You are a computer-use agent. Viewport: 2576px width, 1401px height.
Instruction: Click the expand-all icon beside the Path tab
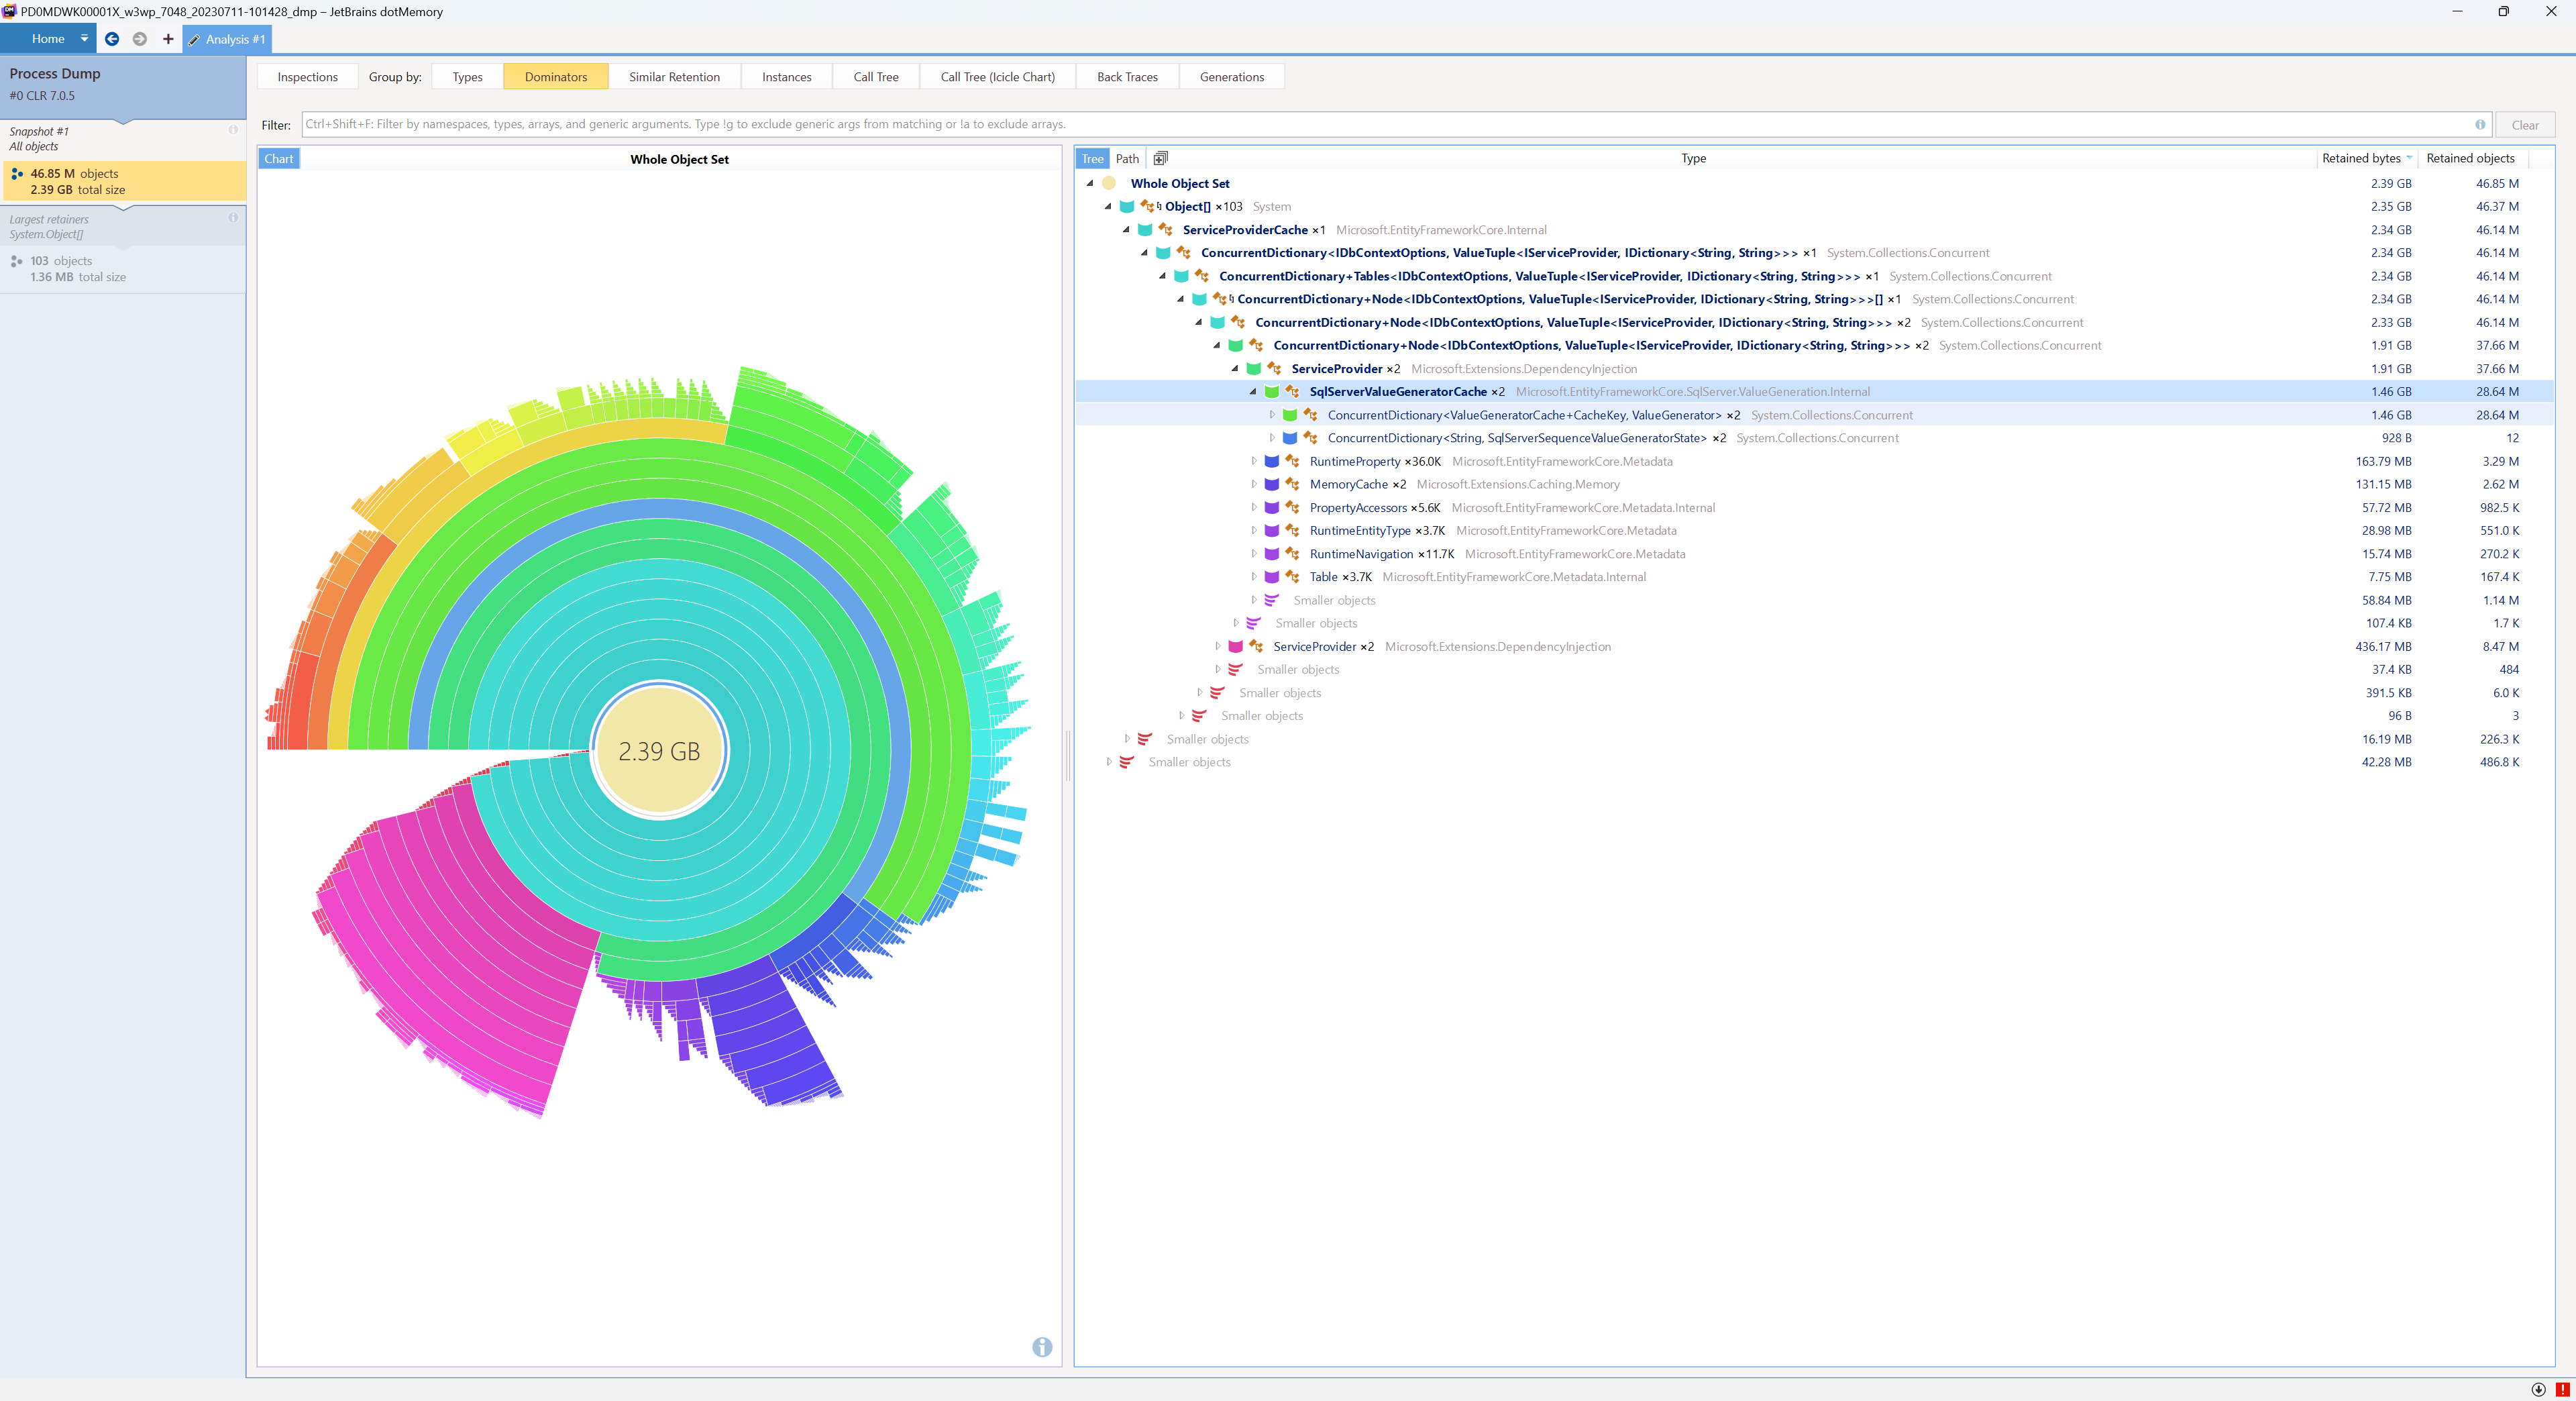pyautogui.click(x=1160, y=158)
